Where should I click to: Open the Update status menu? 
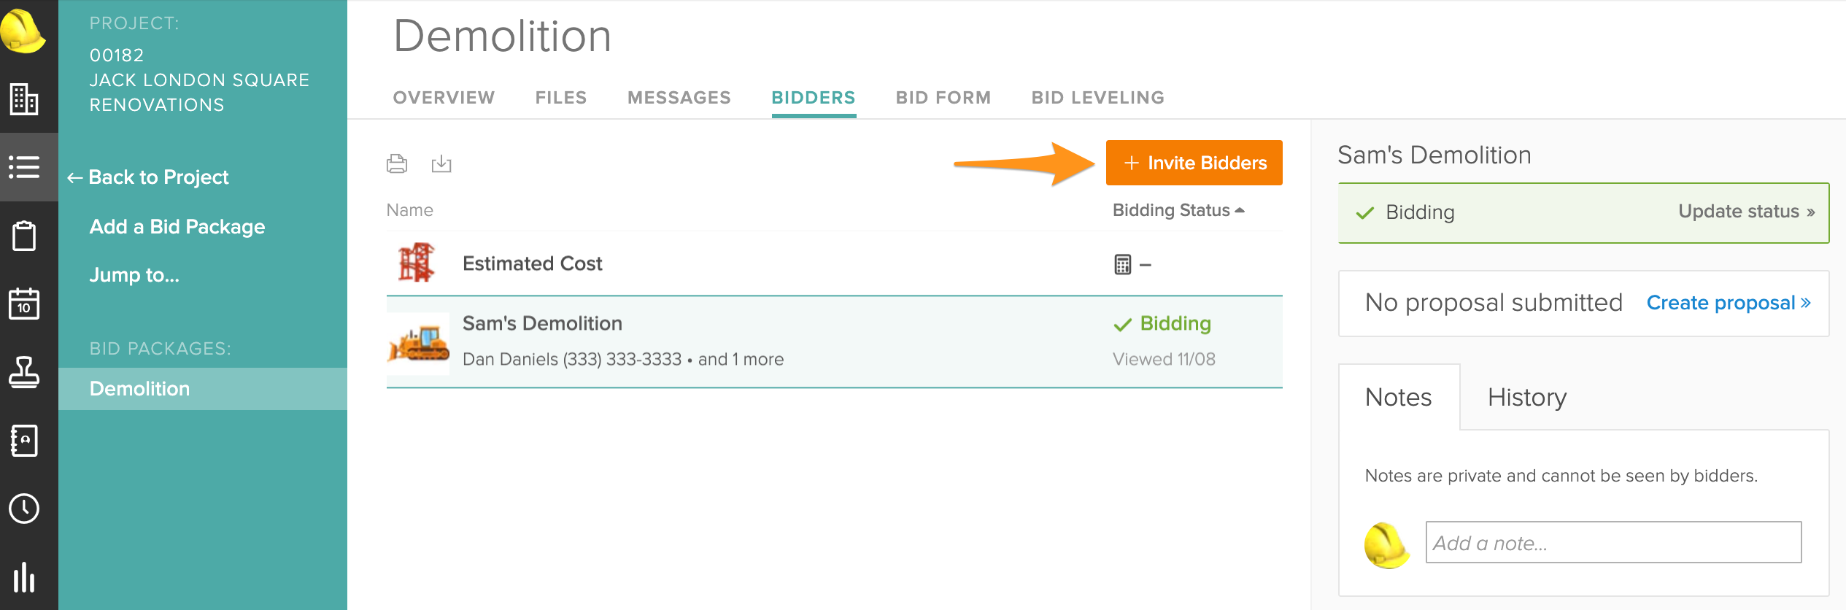point(1745,212)
